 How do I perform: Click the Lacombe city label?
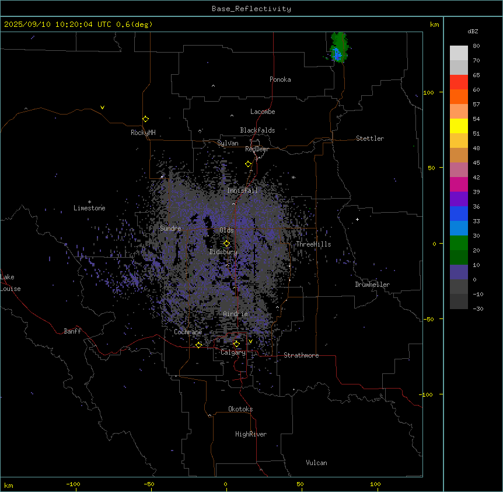tap(263, 112)
